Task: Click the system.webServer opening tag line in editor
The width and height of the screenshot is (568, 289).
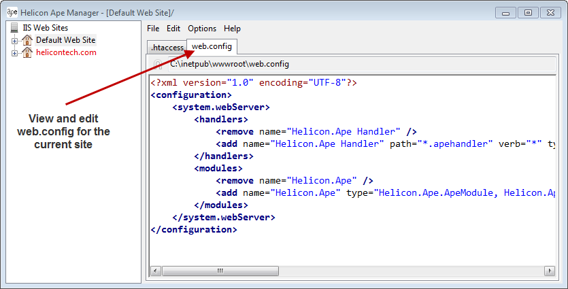Action: (221, 107)
